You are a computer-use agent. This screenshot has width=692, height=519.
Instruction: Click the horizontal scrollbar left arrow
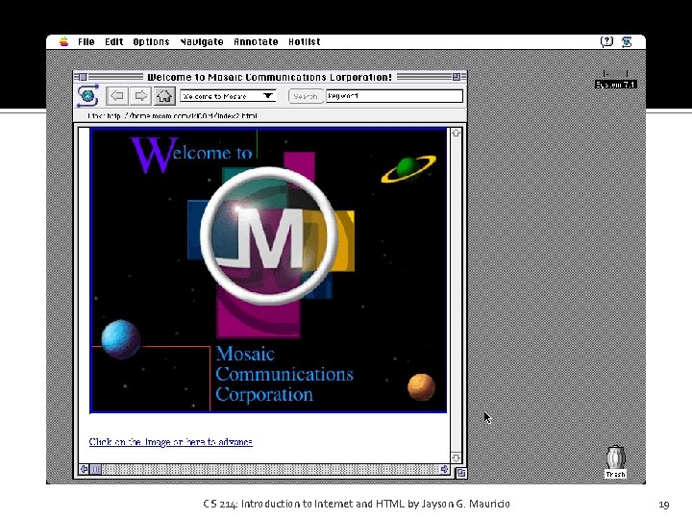point(84,469)
